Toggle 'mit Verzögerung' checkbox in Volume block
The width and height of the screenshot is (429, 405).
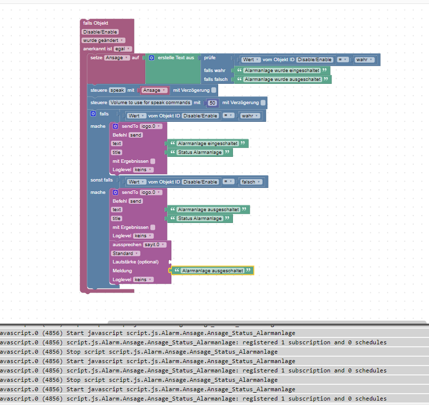(263, 103)
